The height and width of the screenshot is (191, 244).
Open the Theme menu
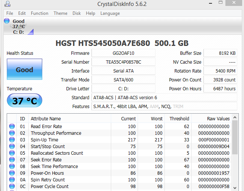pos(60,13)
